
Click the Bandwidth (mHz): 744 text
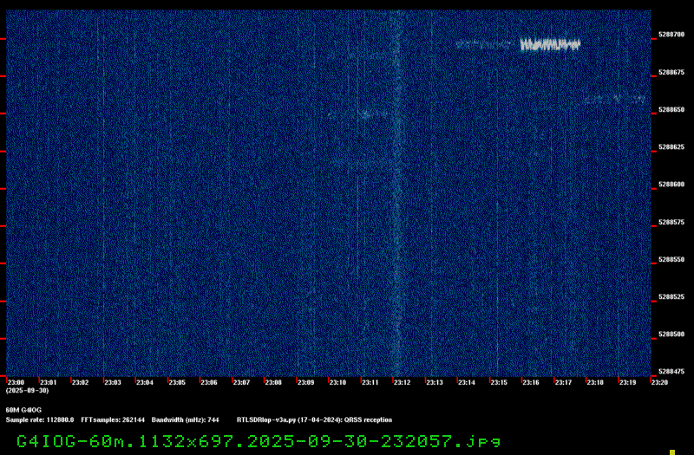coord(185,419)
